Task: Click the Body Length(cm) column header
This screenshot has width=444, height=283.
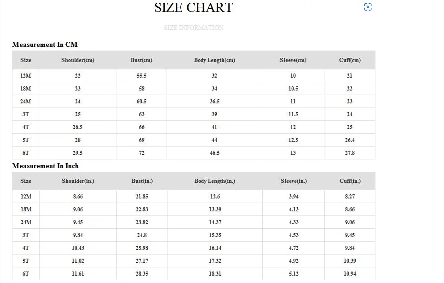Action: [x=214, y=60]
